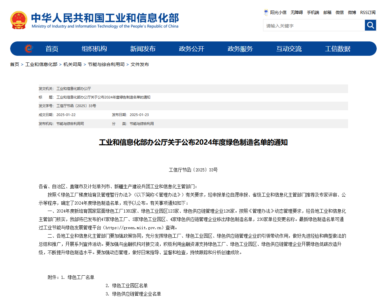Screen dimensions: 384x304
Task: Open the 新闻发布 section
Action: (x=143, y=48)
